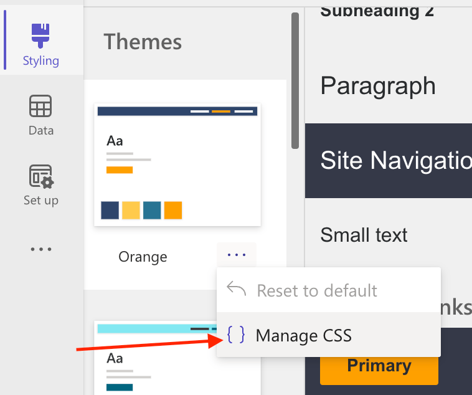Viewport: 472px width, 395px height.
Task: Click the undo arrow reset icon
Action: click(x=237, y=290)
